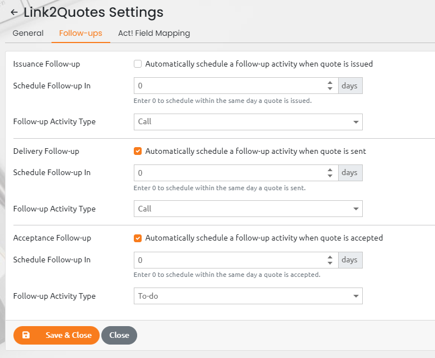The width and height of the screenshot is (435, 358).
Task: Increase Delivery follow-up days with up arrow
Action: point(330,170)
